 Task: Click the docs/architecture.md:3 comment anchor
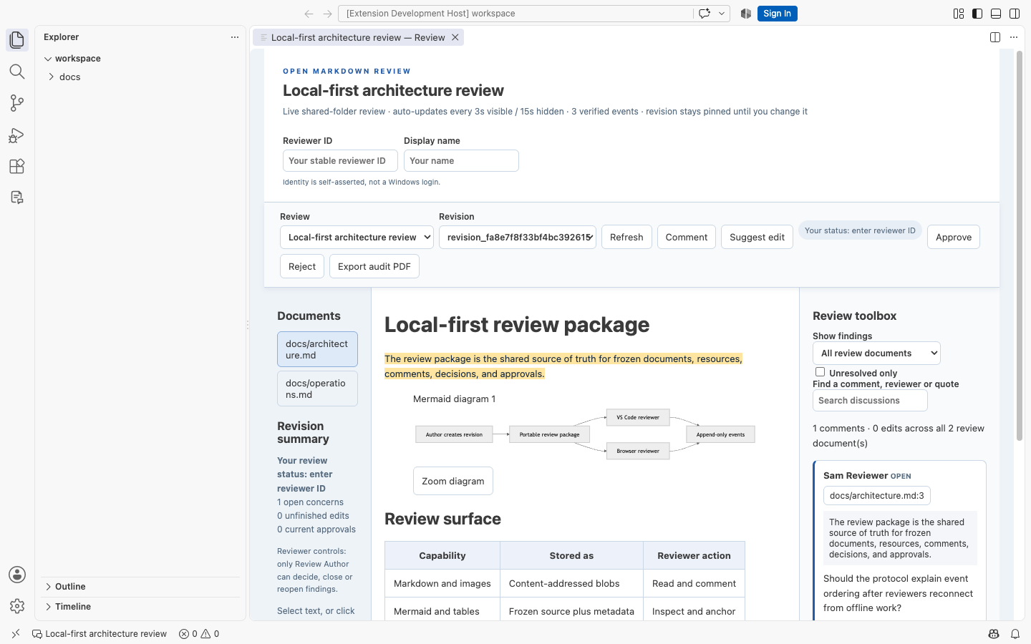(x=877, y=495)
